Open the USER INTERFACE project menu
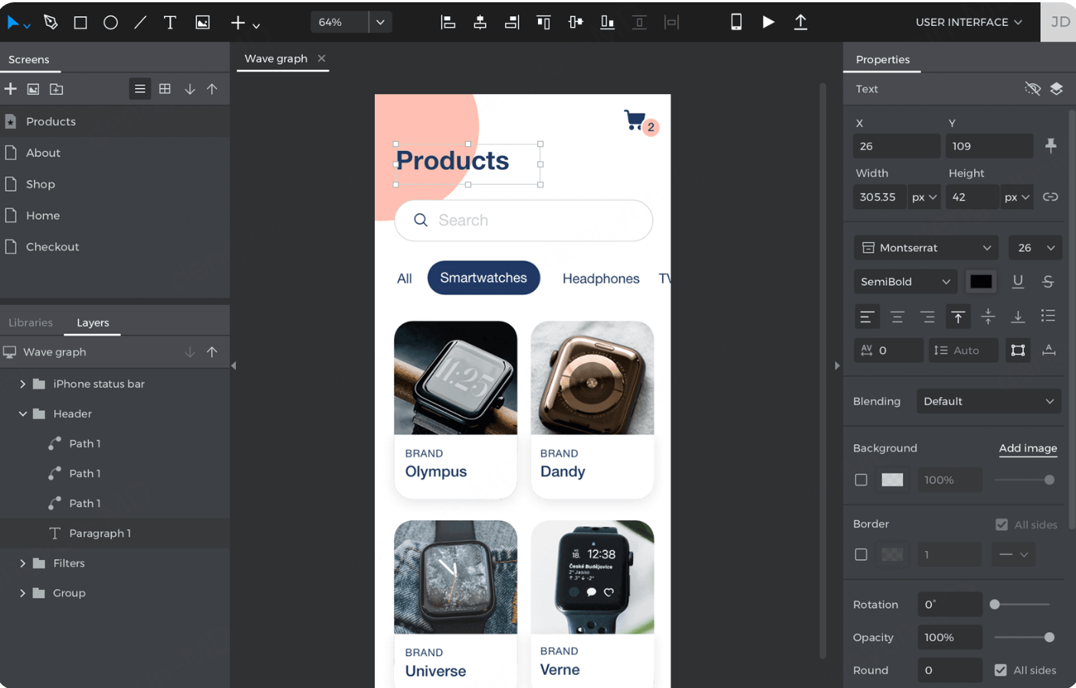This screenshot has height=688, width=1076. pyautogui.click(x=968, y=22)
